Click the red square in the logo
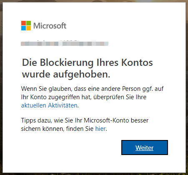The image size is (188, 175). [23, 23]
